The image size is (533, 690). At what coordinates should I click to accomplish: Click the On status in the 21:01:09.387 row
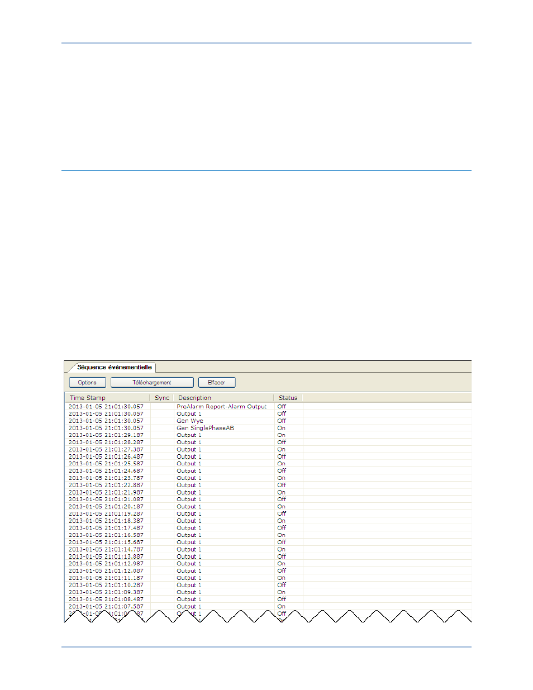tap(281, 592)
